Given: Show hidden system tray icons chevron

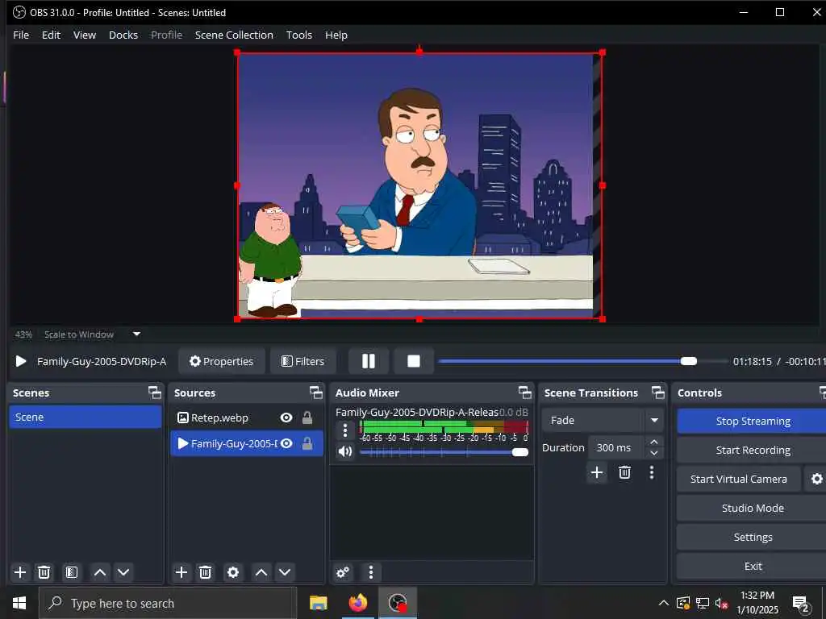Looking at the screenshot, I should 664,603.
